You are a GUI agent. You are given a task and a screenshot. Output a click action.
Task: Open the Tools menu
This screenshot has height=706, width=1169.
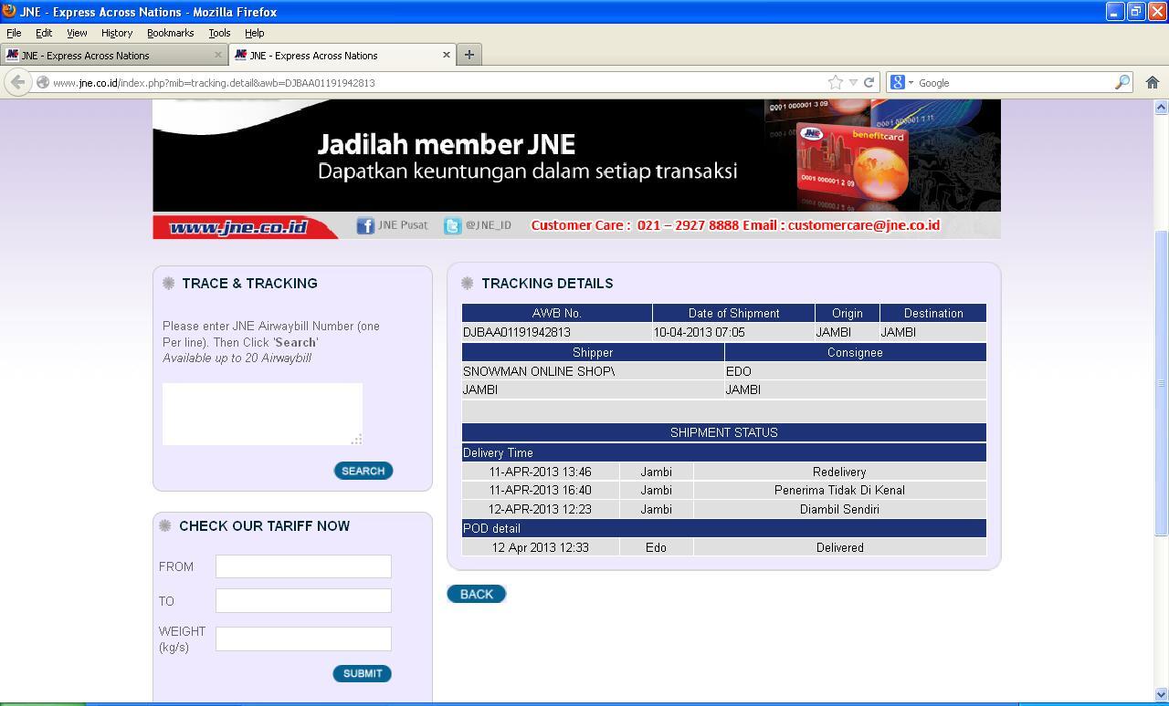(x=219, y=33)
